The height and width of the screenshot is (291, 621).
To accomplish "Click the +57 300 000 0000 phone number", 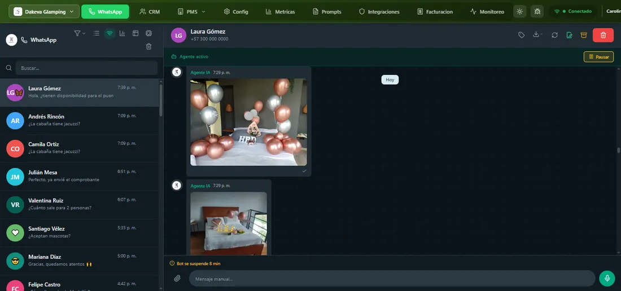I will [x=209, y=39].
